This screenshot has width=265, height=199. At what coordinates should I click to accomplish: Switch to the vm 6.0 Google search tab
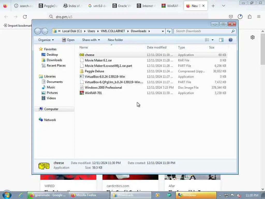coord(97,6)
